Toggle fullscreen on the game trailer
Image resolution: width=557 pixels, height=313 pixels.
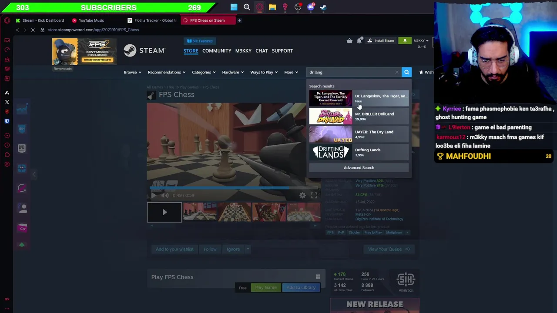tap(314, 195)
